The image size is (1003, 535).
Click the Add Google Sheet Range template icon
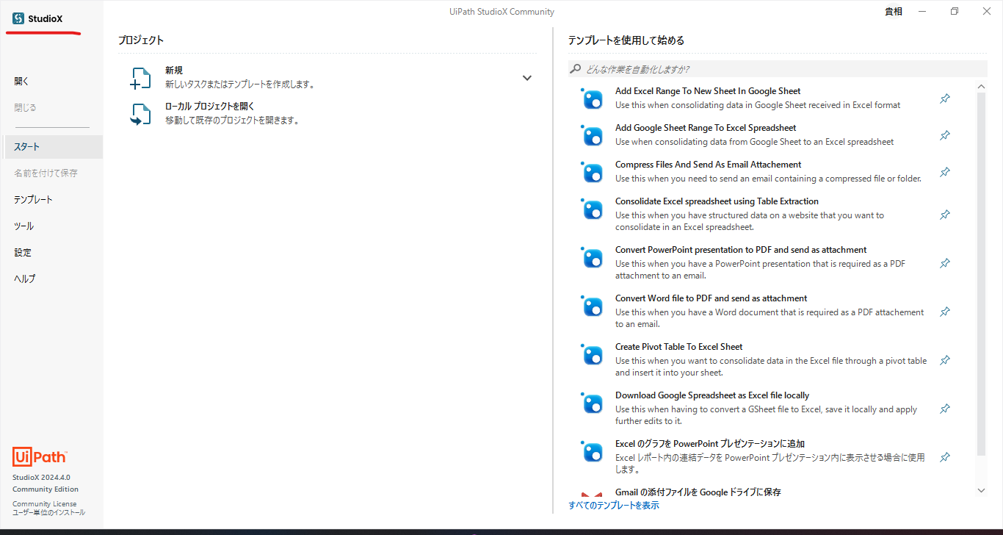coord(592,135)
